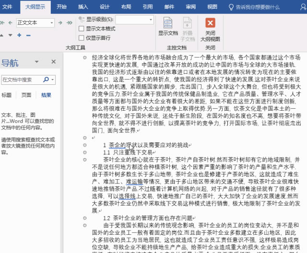Select outline bullet of first paragraph
Screen dimensions: 307x253
tap(85, 57)
